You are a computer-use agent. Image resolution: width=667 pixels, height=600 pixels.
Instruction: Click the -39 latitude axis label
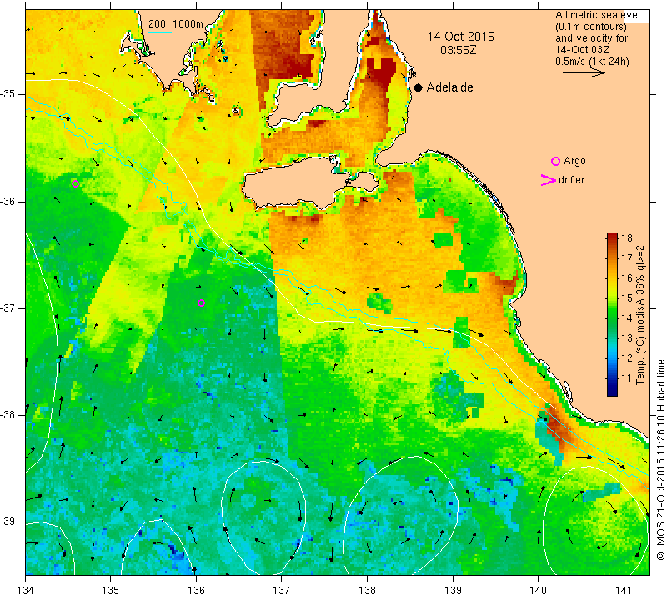8,522
